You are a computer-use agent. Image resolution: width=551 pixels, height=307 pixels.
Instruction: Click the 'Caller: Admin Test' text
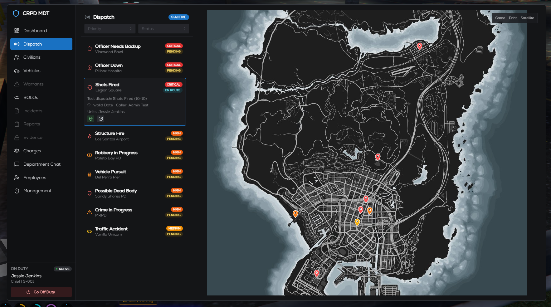[x=132, y=105]
